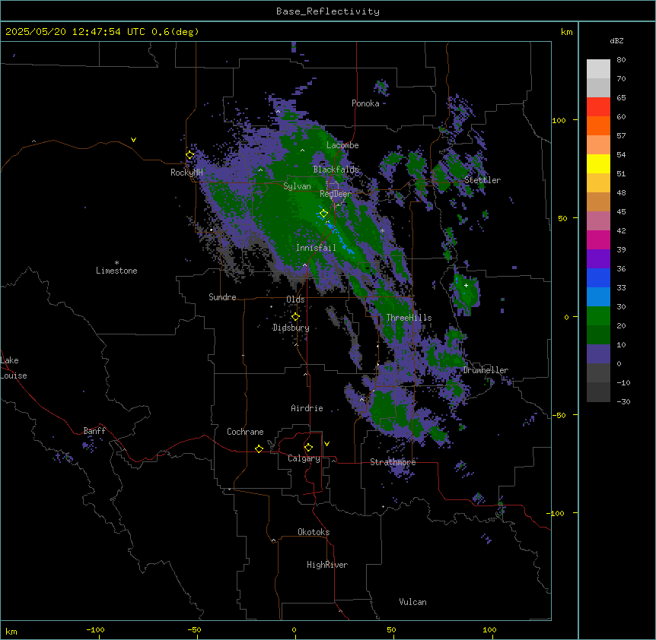Click the white plus marker east of ThreeHills

466,285
